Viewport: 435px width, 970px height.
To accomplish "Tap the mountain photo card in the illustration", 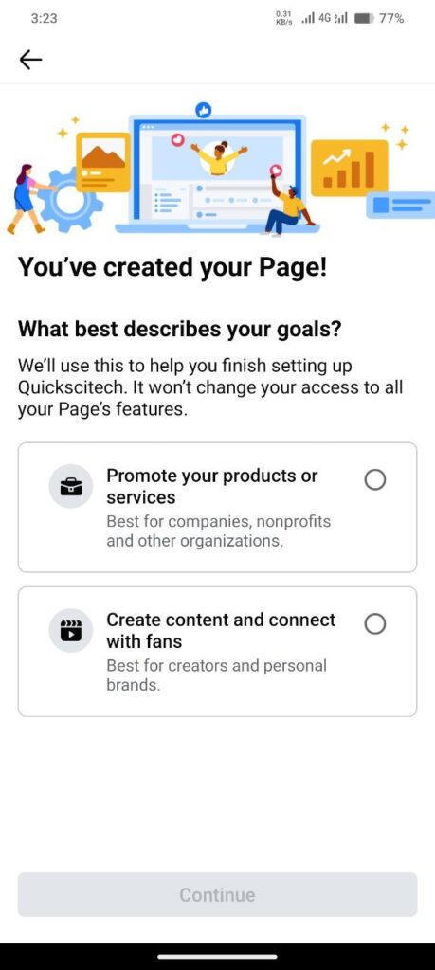I will coord(103,162).
